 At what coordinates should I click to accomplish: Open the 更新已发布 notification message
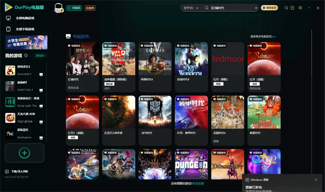click(254, 187)
